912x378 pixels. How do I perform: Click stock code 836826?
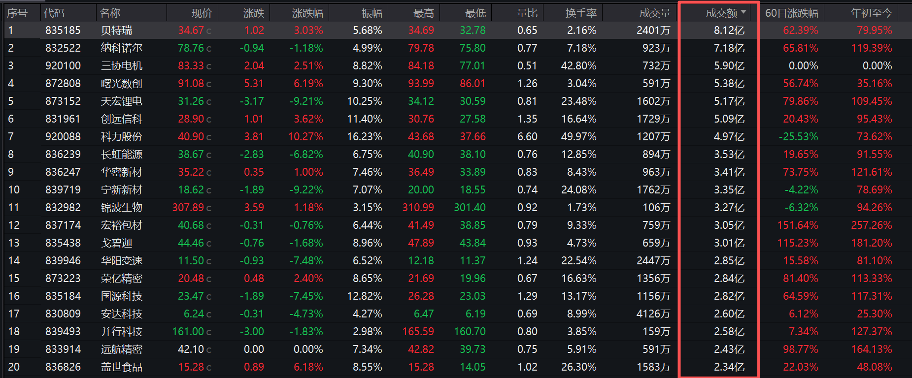coord(63,367)
